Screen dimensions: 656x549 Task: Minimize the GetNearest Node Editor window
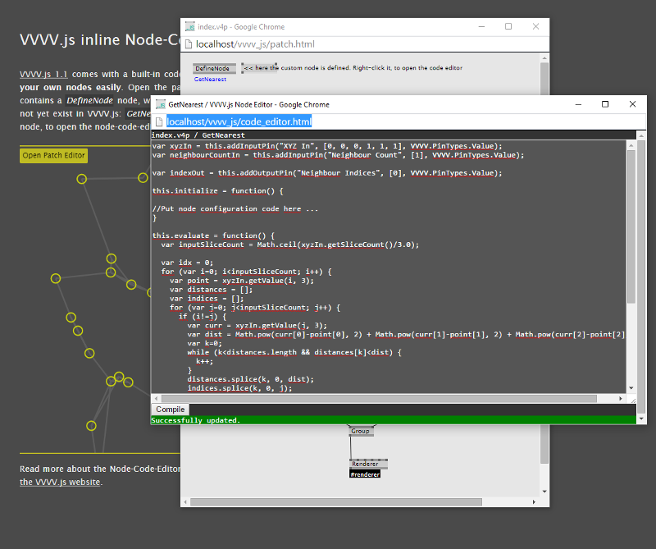pyautogui.click(x=578, y=104)
